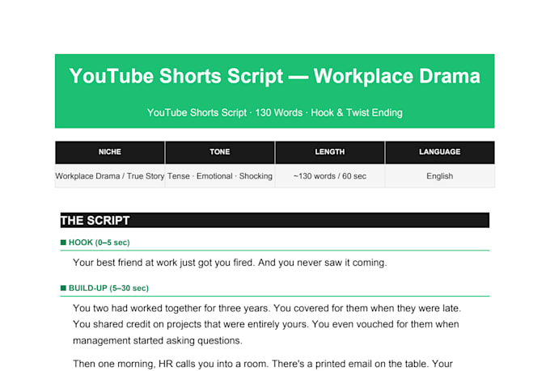Viewport: 550px width, 371px height.
Task: Click the cell '~130 words / 60 sec'
Action: pos(330,176)
